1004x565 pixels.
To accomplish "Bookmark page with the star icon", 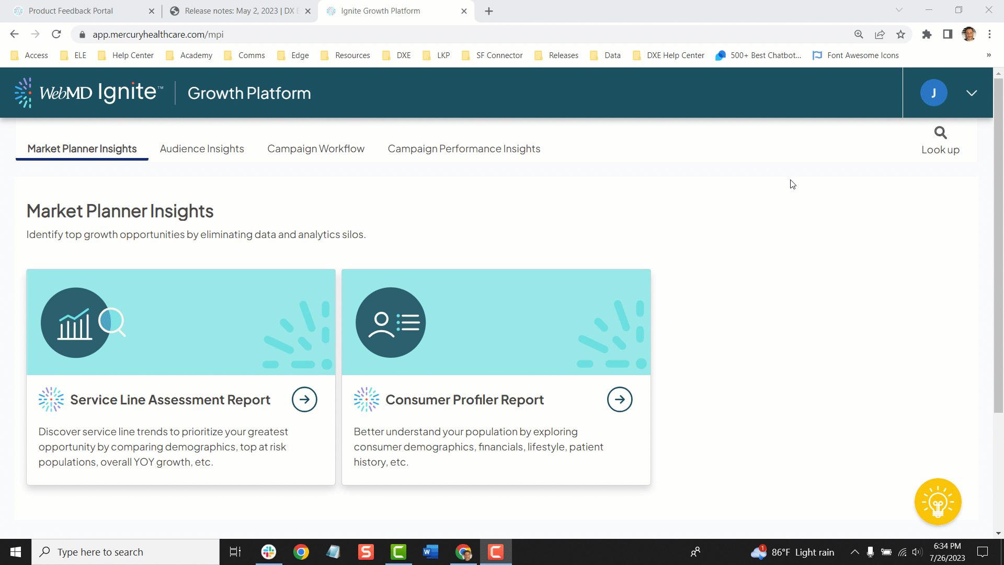I will point(900,35).
